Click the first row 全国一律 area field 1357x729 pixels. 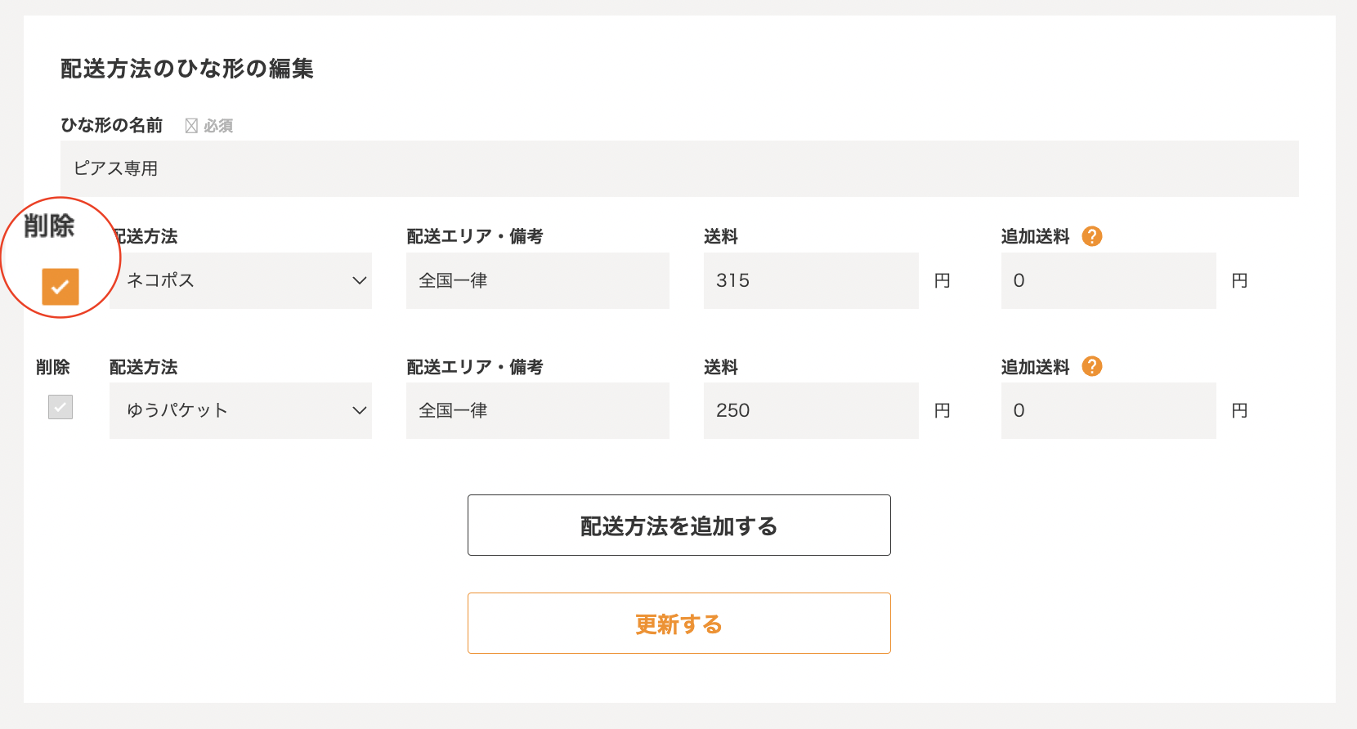(537, 280)
